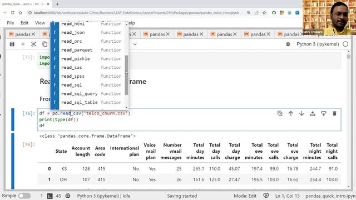The image size is (356, 200).
Task: Move cell 76 down with the down arrow
Action: coord(301,113)
